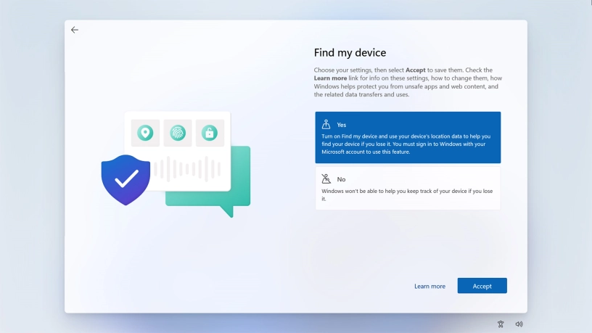This screenshot has height=333, width=592.
Task: Click the Find my device heading
Action: 350,52
